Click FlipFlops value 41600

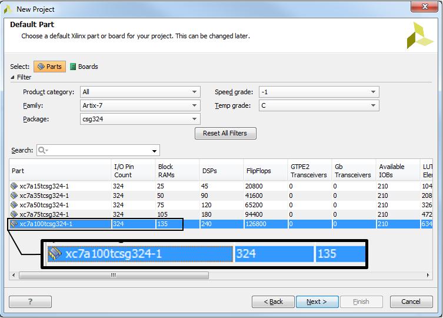click(254, 196)
